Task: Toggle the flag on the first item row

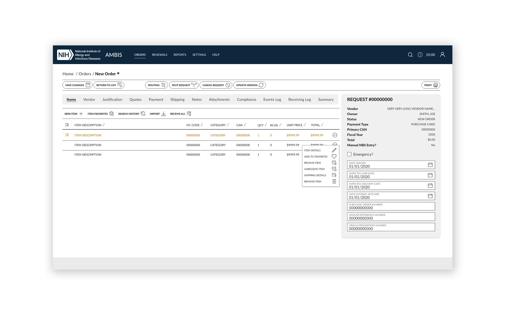Action: [67, 135]
